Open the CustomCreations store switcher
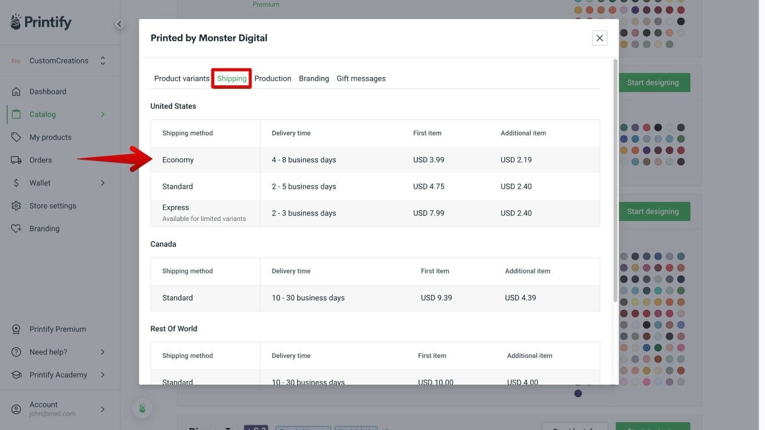765x430 pixels. point(59,61)
